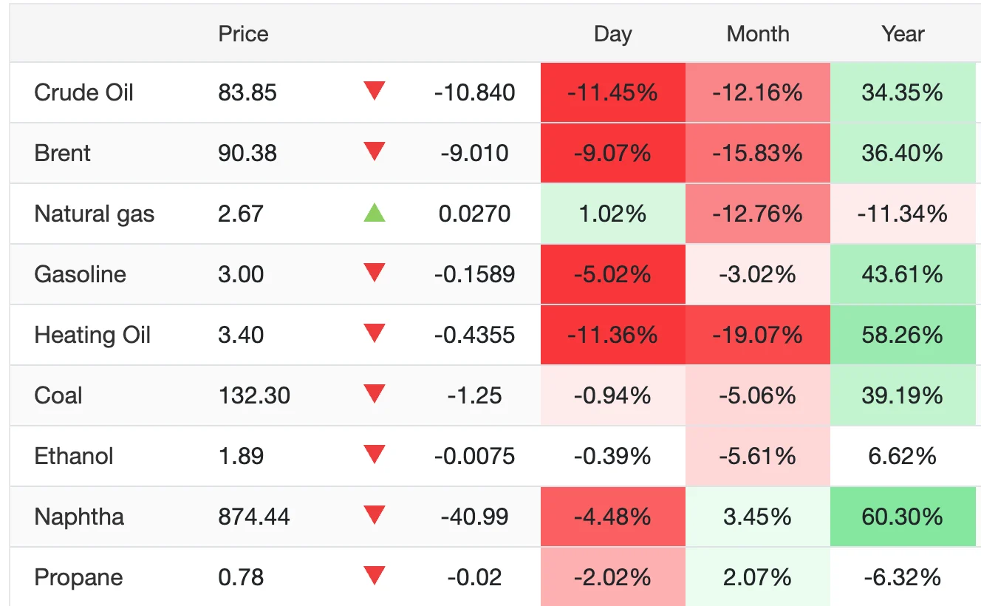Click the red down arrow for Gasoline

pyautogui.click(x=375, y=273)
